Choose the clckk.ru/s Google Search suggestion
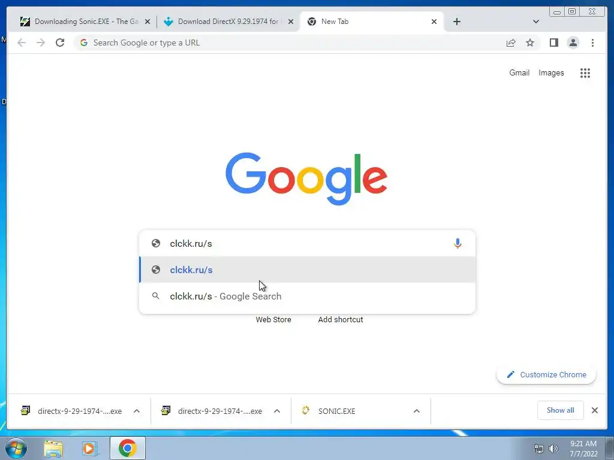This screenshot has height=460, width=614. (308, 296)
